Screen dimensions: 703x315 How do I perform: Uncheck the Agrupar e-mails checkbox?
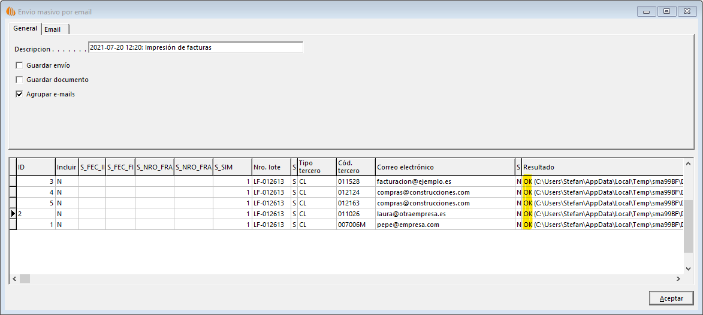[x=19, y=94]
